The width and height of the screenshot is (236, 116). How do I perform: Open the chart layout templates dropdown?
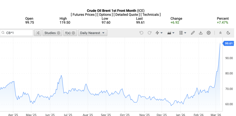click(183, 33)
